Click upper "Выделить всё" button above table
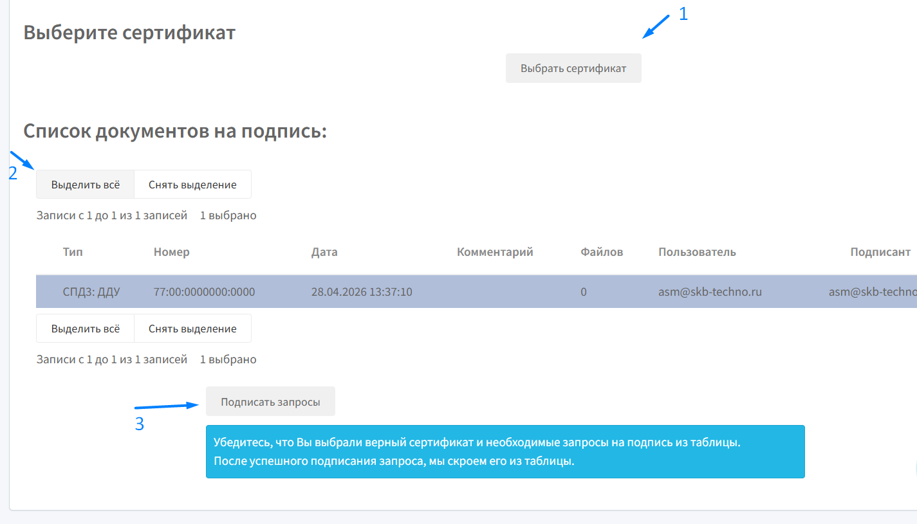 click(x=86, y=185)
